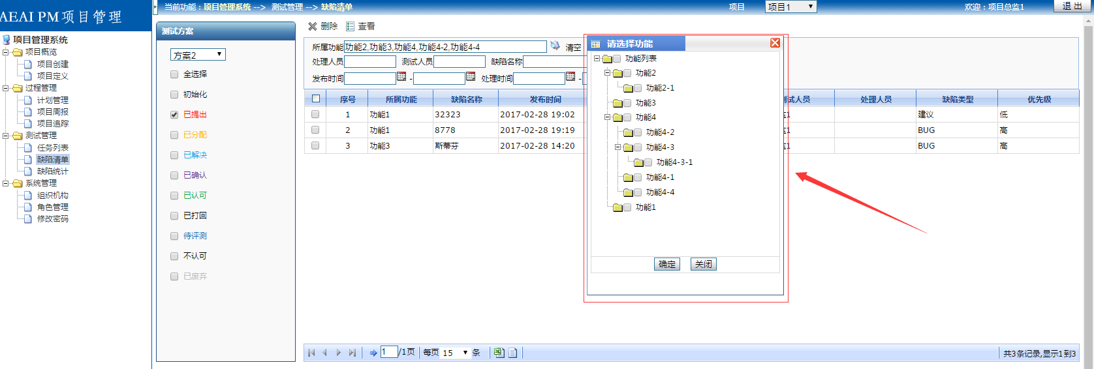Collapse the 项目概览 sidebar node

pyautogui.click(x=6, y=52)
